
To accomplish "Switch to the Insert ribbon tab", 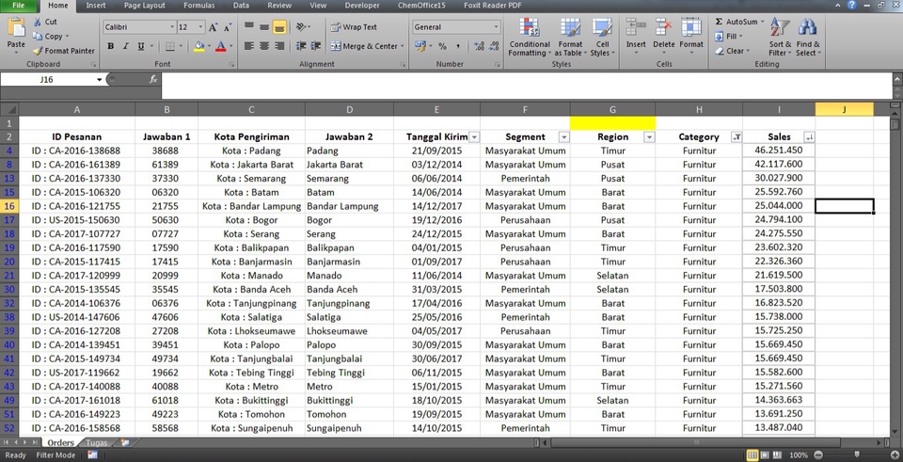I will (96, 6).
